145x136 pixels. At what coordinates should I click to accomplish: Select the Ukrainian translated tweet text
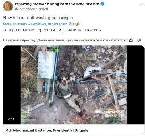(52, 30)
